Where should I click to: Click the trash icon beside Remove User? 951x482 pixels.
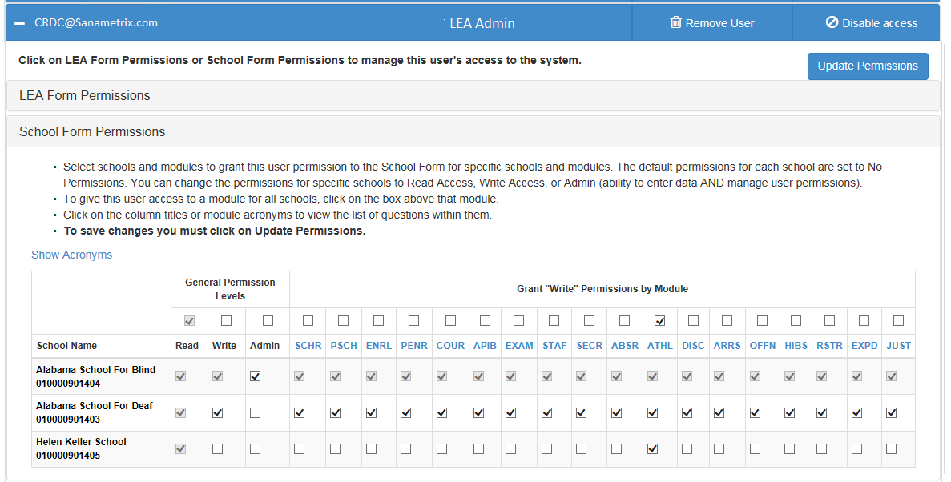[675, 22]
